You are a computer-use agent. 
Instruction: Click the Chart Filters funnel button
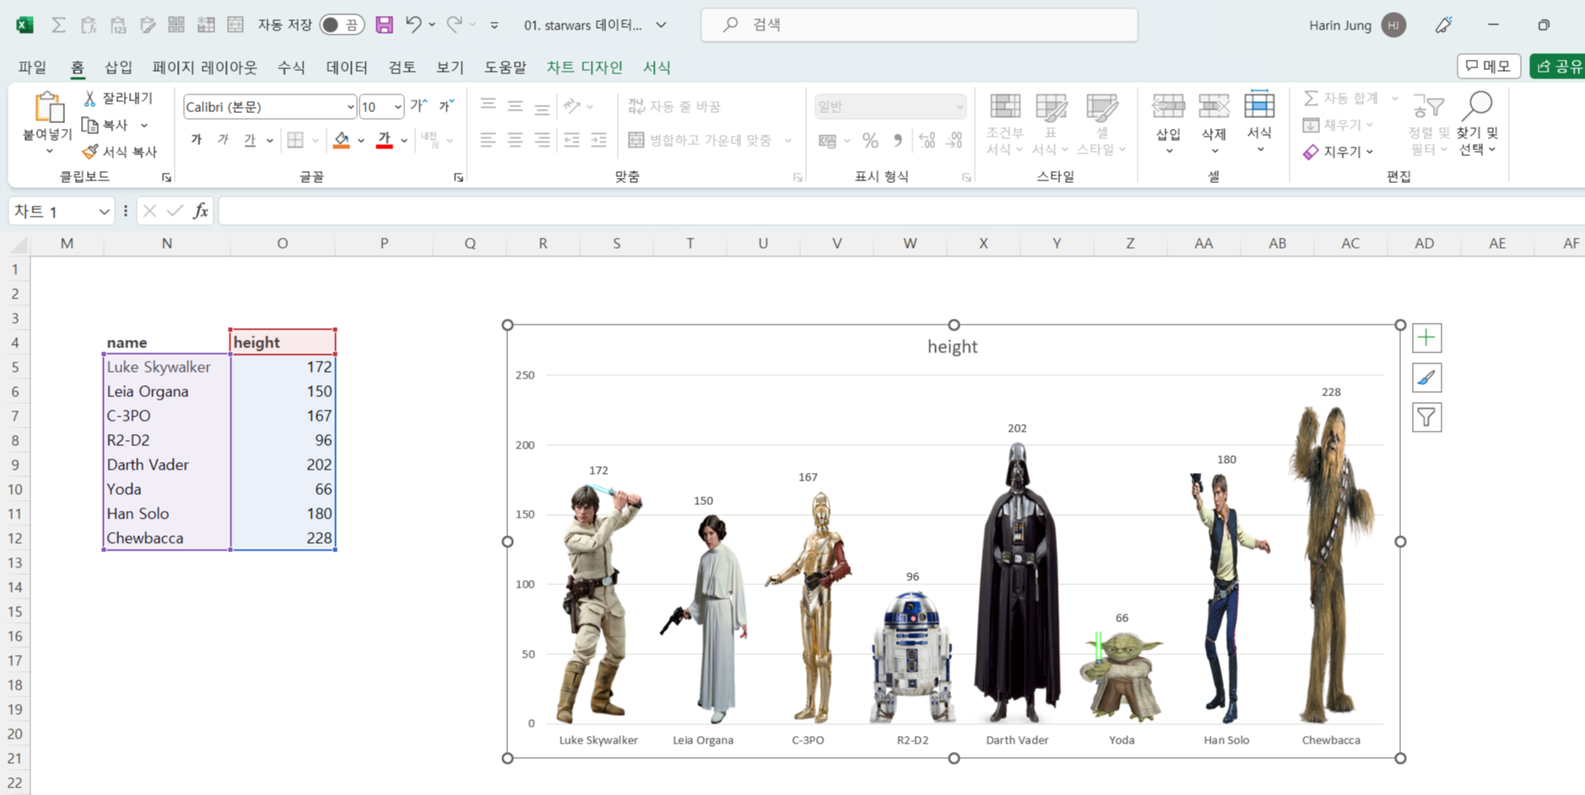[x=1426, y=417]
